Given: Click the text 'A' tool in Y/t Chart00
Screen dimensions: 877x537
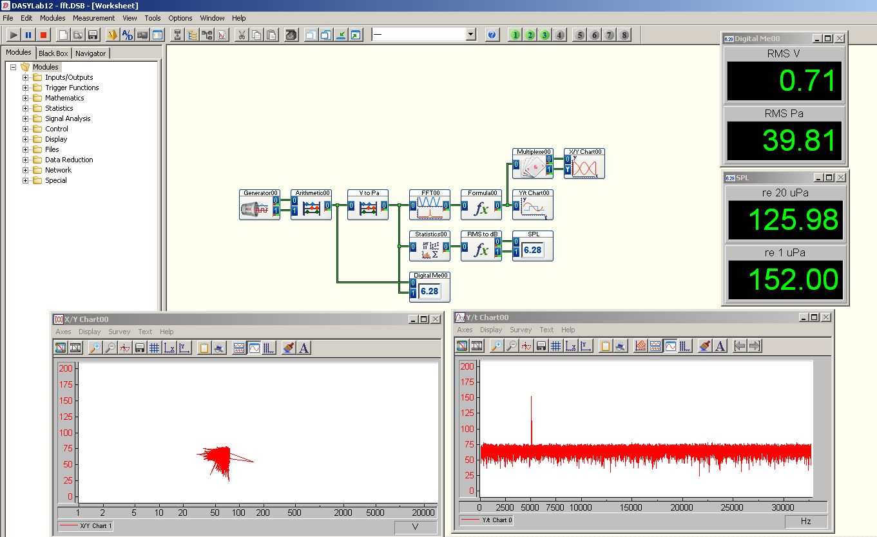Looking at the screenshot, I should tap(720, 346).
